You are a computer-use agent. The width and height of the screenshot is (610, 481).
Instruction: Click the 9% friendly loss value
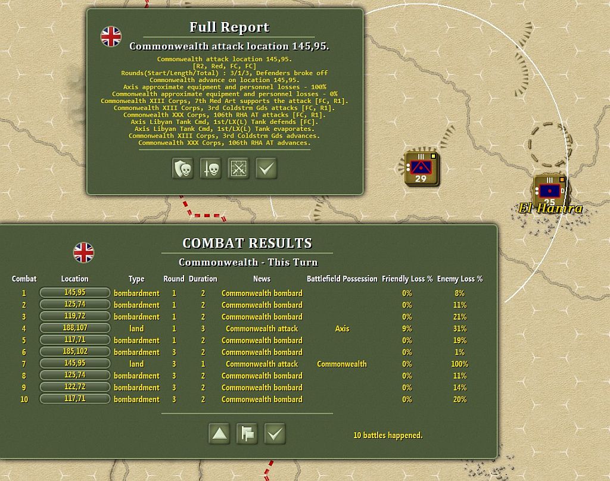(x=407, y=329)
